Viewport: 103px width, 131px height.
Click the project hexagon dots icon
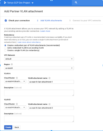pos(5,3)
